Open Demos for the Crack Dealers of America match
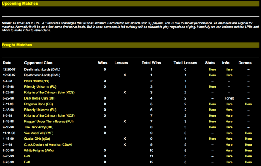The image size is (261, 166). [248, 144]
